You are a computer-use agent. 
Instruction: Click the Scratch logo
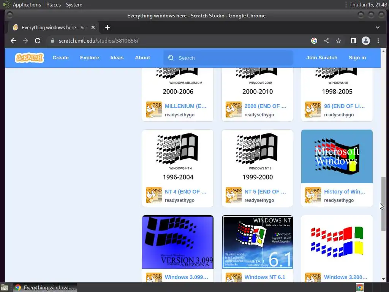coord(30,58)
